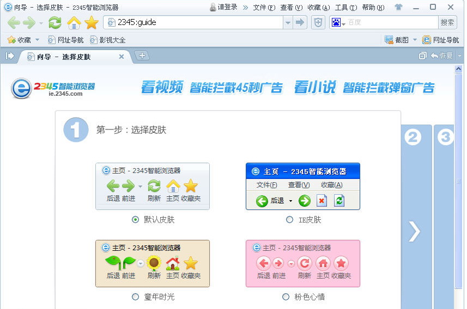Image resolution: width=467 pixels, height=309 pixels.
Task: Open a new tab with plus button
Action: point(142,55)
